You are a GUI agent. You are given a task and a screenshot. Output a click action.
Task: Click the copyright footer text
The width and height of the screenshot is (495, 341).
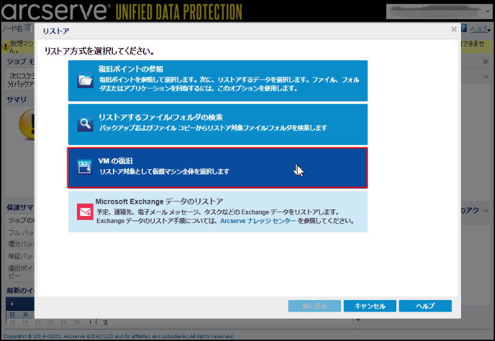(x=119, y=337)
